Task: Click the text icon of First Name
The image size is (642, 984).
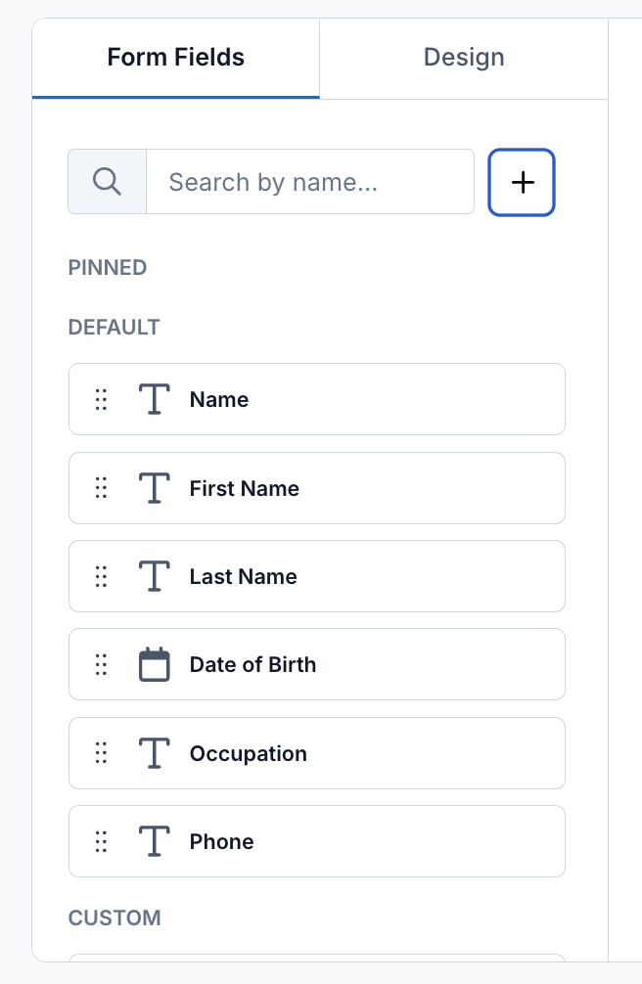Action: 154,488
